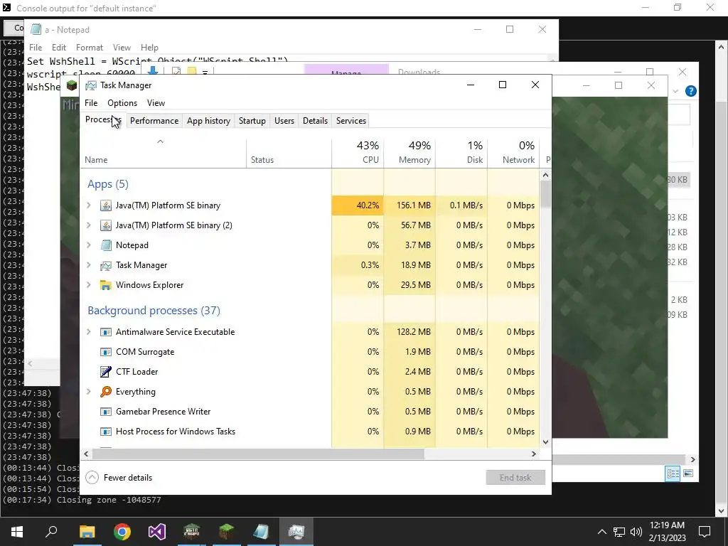Expand Java(TM) Platform SE binary process group
Screen dimensions: 728x546
click(89, 205)
